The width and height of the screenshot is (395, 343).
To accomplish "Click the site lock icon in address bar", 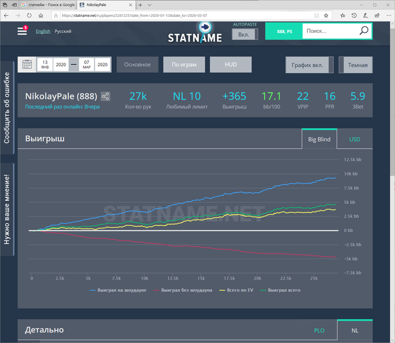I will pos(56,16).
